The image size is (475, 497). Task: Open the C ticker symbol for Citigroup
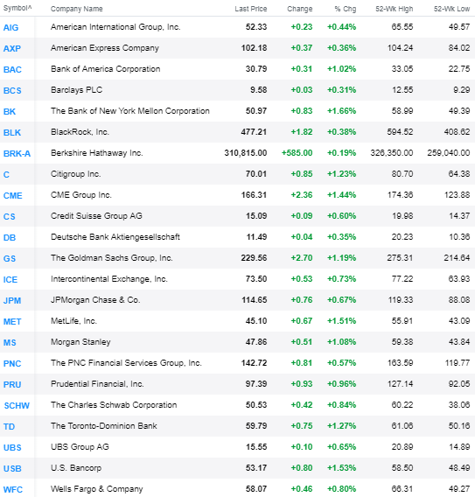[x=6, y=175]
